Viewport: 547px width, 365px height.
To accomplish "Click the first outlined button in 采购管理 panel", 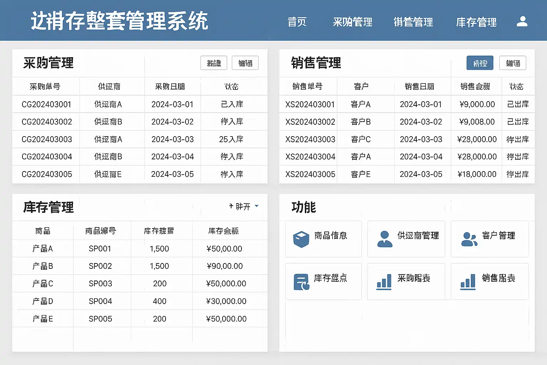I will pyautogui.click(x=214, y=63).
